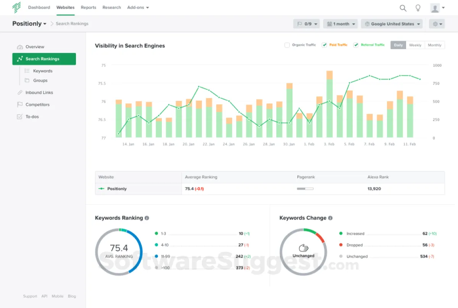Click the Keywords Change donut chart
458x308 pixels.
click(x=303, y=252)
